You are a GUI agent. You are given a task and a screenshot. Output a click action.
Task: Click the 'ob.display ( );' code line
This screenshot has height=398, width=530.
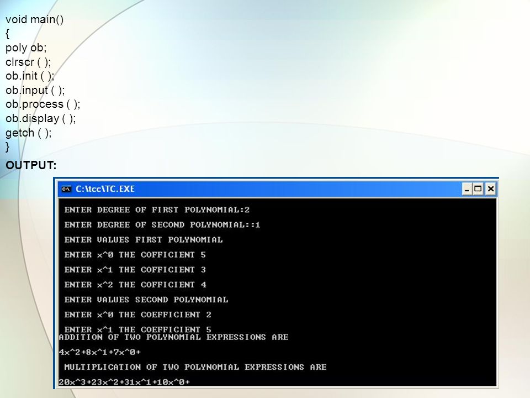[40, 119]
